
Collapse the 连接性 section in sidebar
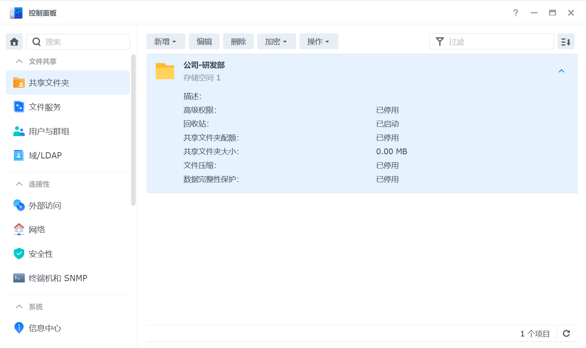[19, 184]
